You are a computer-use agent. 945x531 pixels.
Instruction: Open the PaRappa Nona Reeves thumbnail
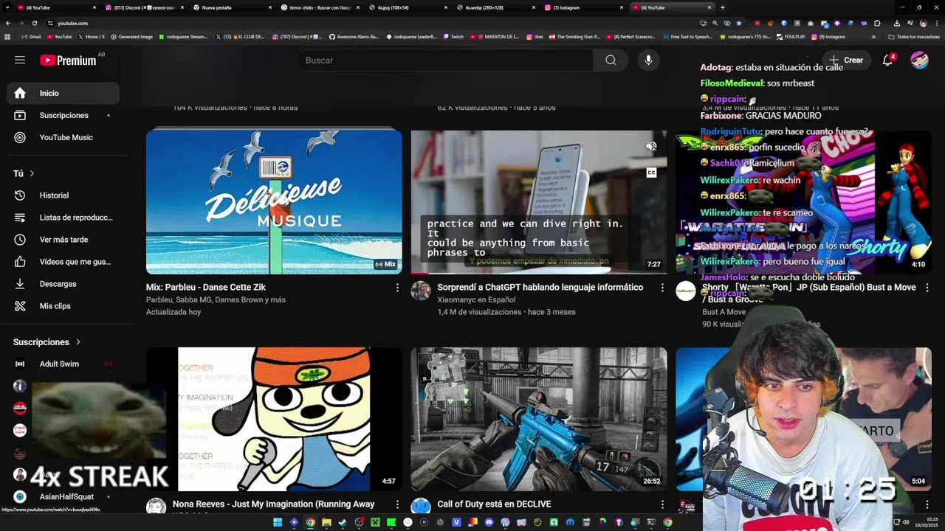[x=274, y=419]
